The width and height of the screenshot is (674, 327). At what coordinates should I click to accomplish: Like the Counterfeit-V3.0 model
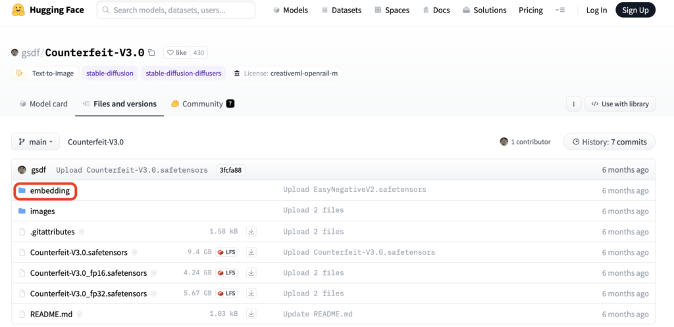click(176, 53)
